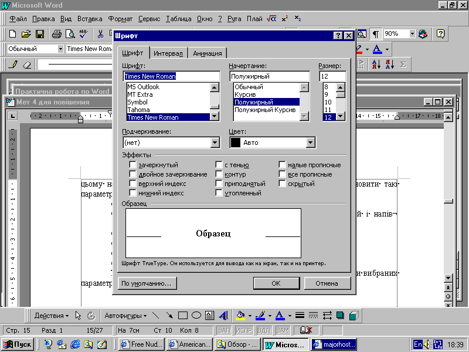Image resolution: width=469 pixels, height=352 pixels.
Task: Open the Формат menu
Action: 120,19
